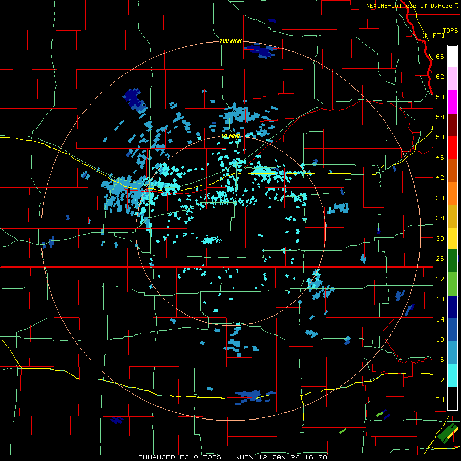The height and width of the screenshot is (461, 461).
Task: Click the KUEX radar site identifier
Action: click(246, 457)
